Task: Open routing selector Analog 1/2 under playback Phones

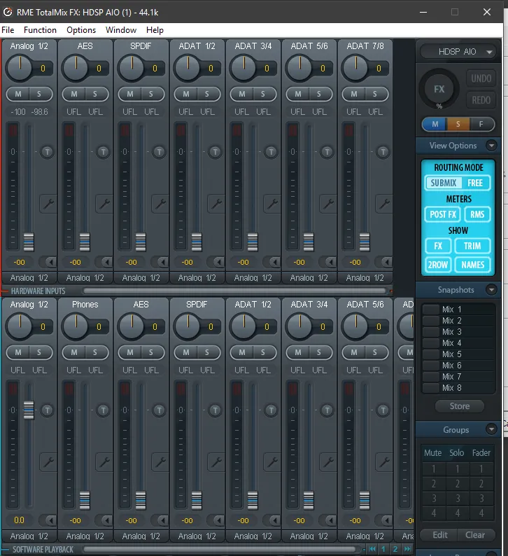Action: [85, 536]
